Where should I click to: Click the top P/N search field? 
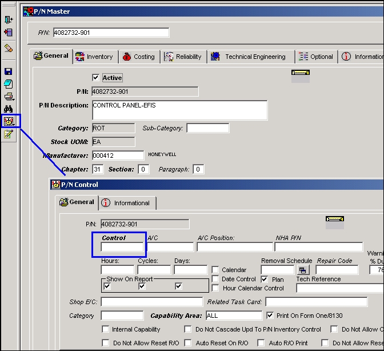(x=111, y=33)
